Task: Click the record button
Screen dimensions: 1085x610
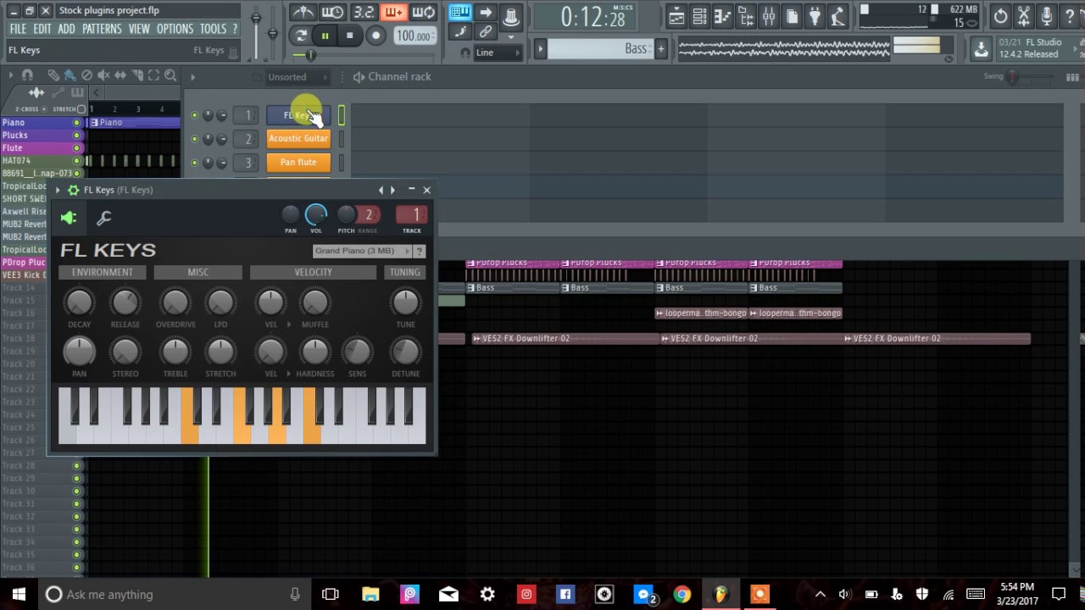Action: click(x=376, y=36)
